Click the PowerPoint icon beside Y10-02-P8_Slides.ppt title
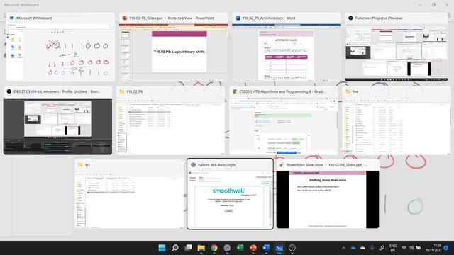This screenshot has width=454, height=255. point(125,18)
